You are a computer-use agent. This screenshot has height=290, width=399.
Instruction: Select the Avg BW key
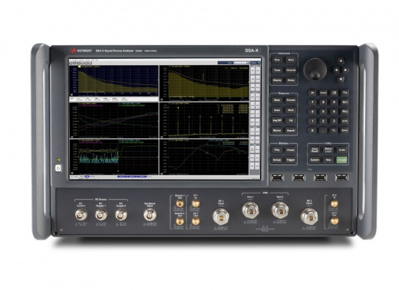(277, 120)
